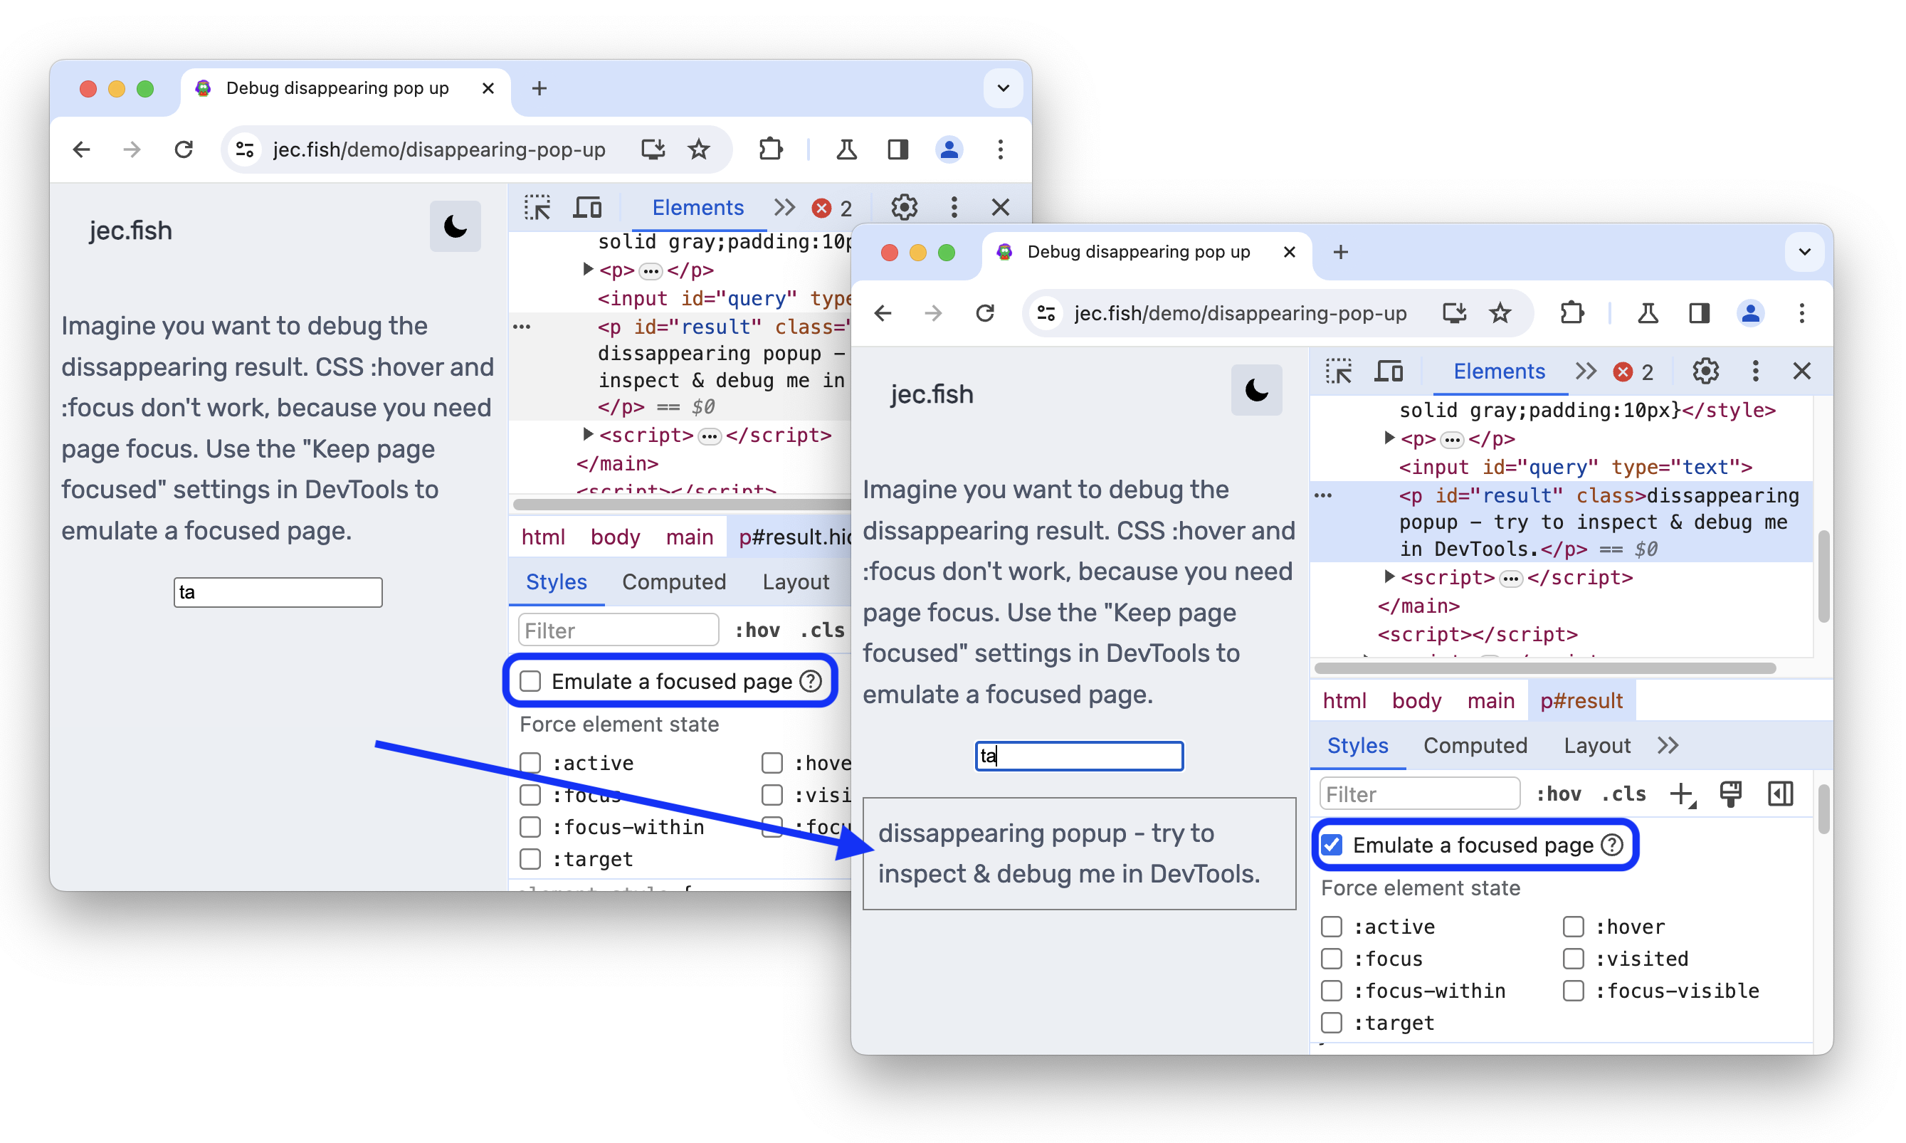This screenshot has width=1906, height=1143.
Task: Expand the script tag tree item
Action: pos(1388,576)
